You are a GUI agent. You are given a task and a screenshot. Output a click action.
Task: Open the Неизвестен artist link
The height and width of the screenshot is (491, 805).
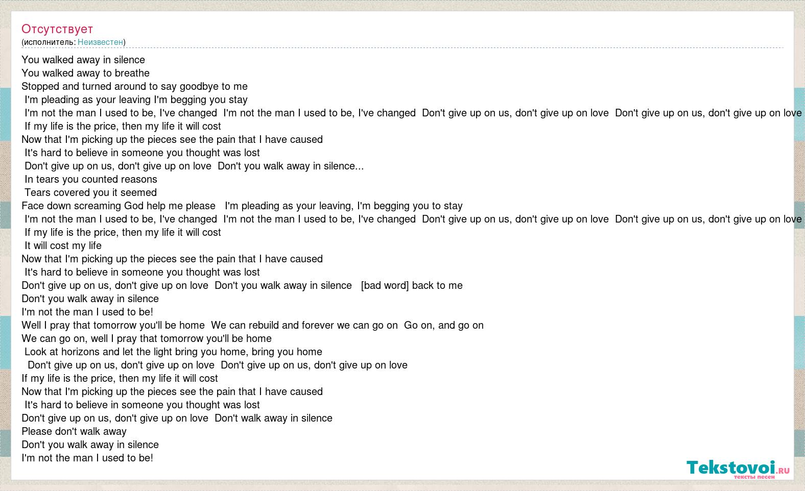coord(100,42)
